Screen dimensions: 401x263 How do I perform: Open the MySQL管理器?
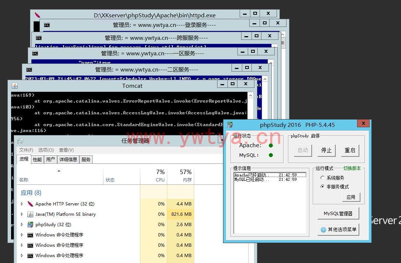pos(338,214)
